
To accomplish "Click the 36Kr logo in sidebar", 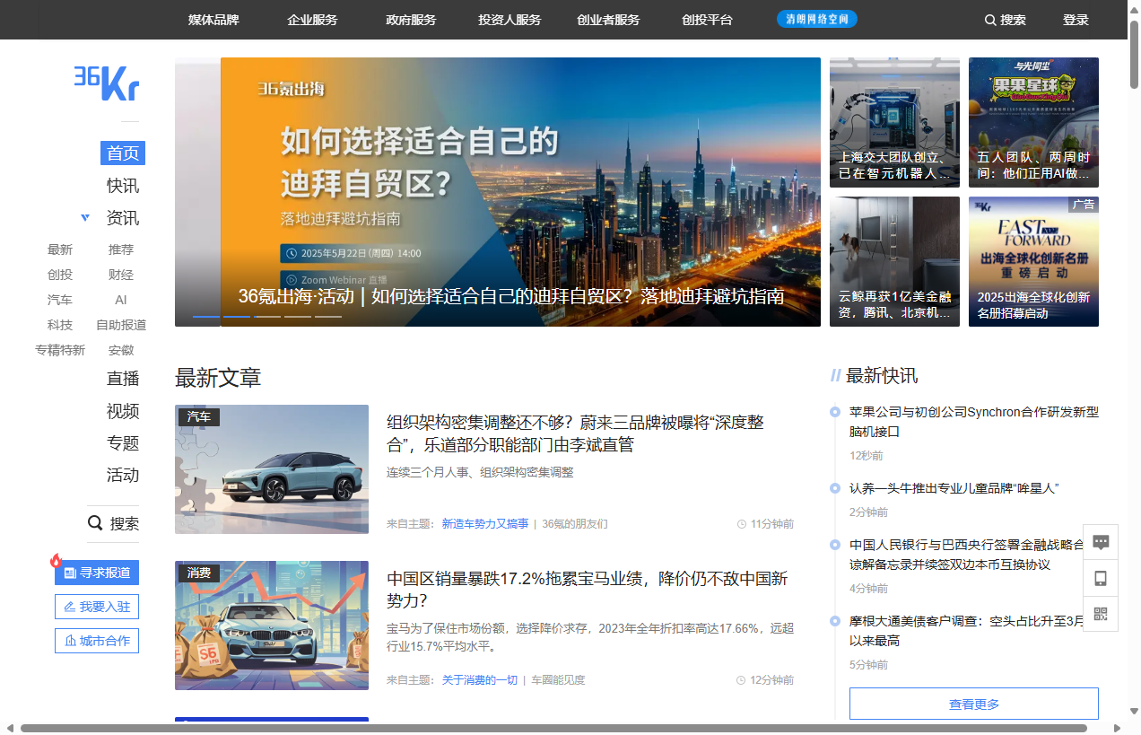I will click(x=107, y=83).
